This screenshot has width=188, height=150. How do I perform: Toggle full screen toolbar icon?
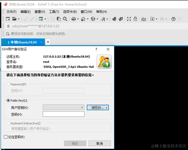(x=129, y=19)
